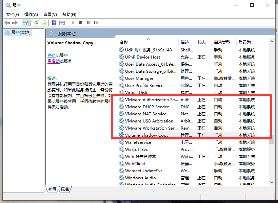The height and width of the screenshot is (203, 278).
Task: Select the gear icon of UPnP Device Host
Action: (121, 57)
